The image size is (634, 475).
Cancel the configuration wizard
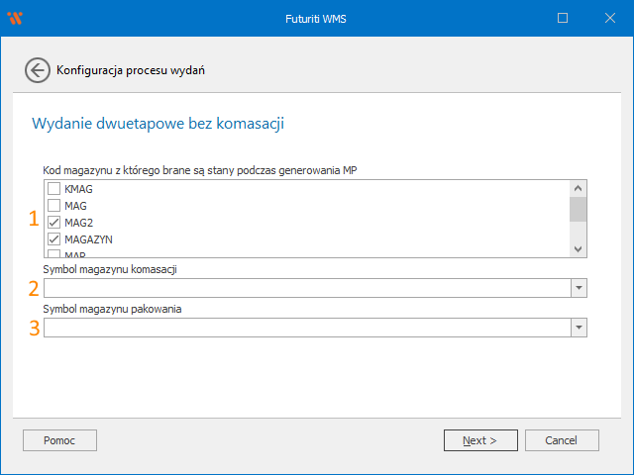562,440
